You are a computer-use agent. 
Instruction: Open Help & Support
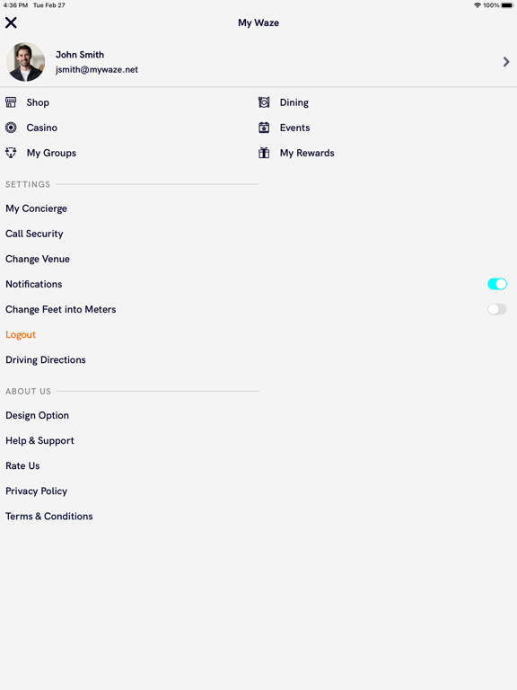click(39, 440)
